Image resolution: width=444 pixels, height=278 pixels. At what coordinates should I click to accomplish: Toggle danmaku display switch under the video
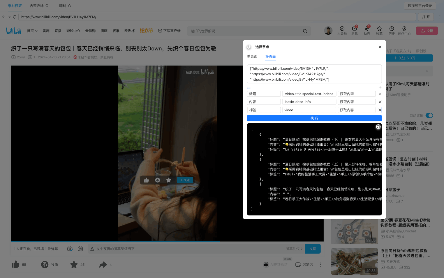[x=70, y=249]
